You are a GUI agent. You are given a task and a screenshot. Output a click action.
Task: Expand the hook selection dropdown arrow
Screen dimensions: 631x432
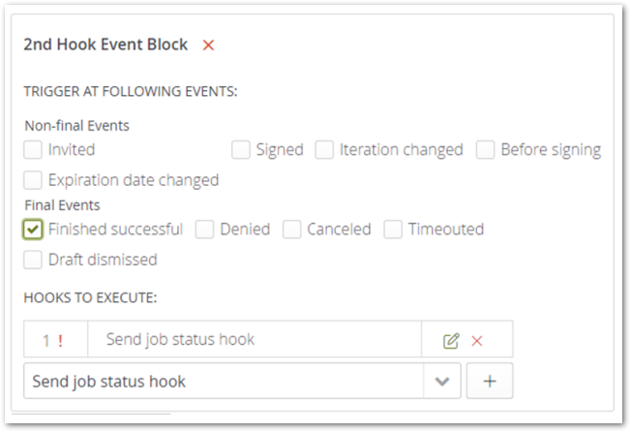pyautogui.click(x=441, y=382)
